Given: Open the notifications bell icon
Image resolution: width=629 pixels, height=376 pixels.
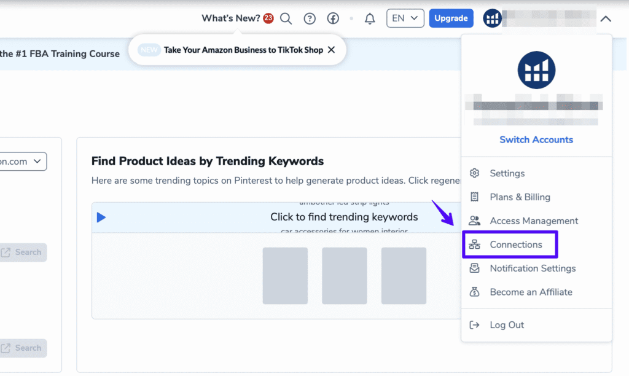Looking at the screenshot, I should (370, 18).
